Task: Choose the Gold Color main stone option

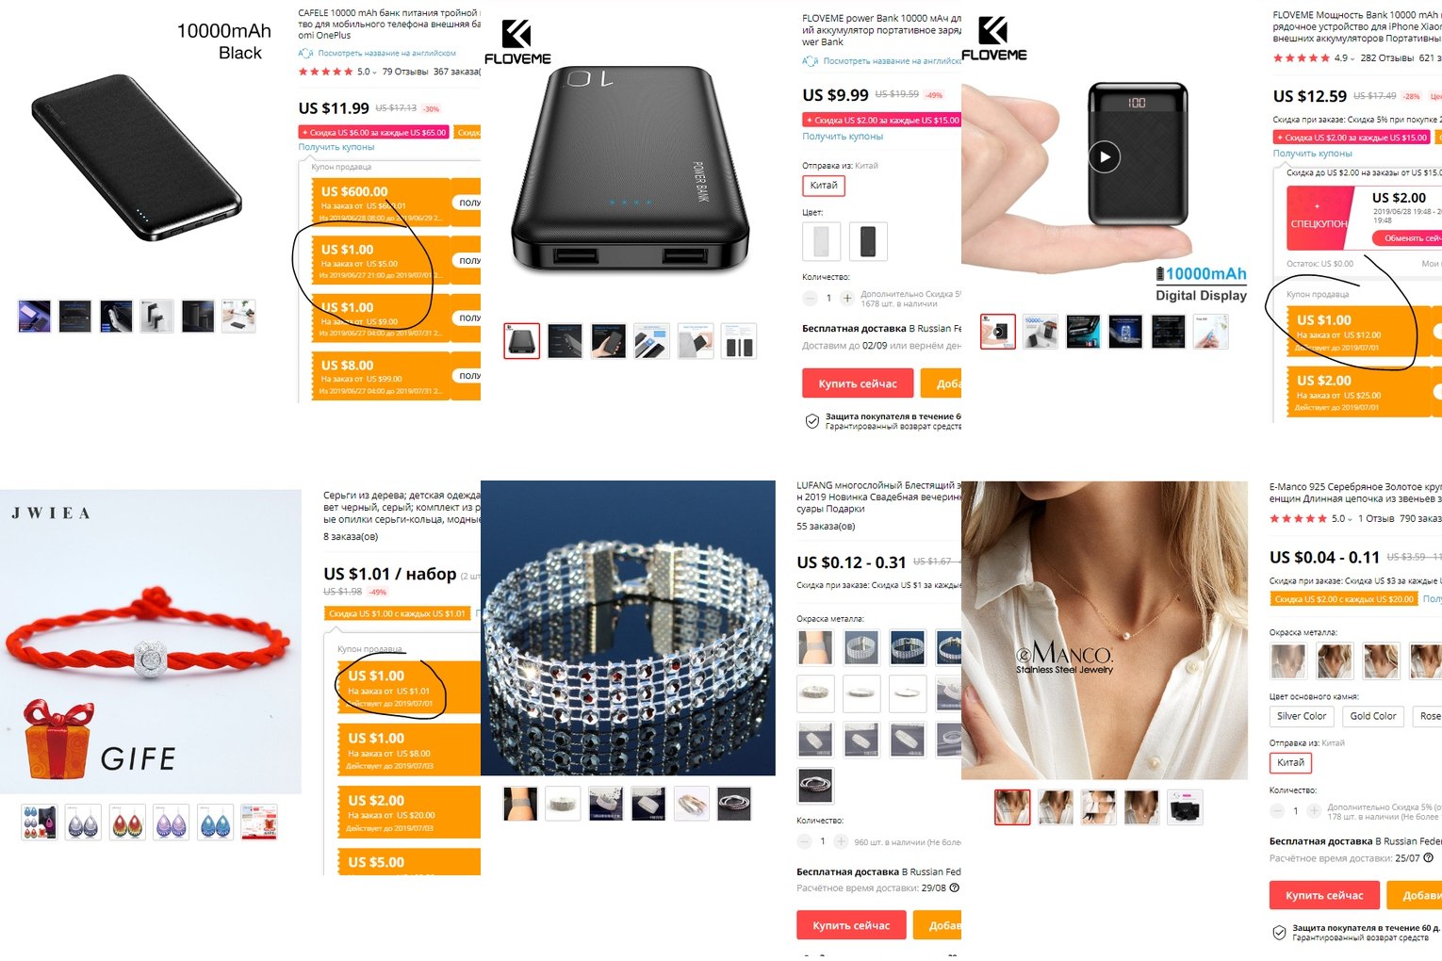Action: point(1373,716)
